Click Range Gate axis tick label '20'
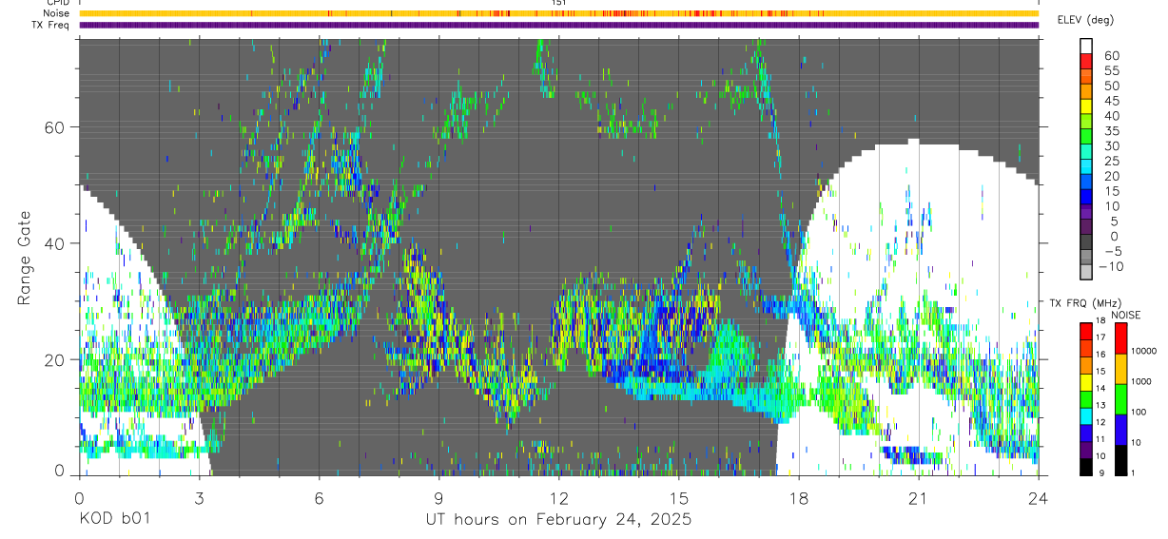The image size is (1168, 539). [x=55, y=359]
